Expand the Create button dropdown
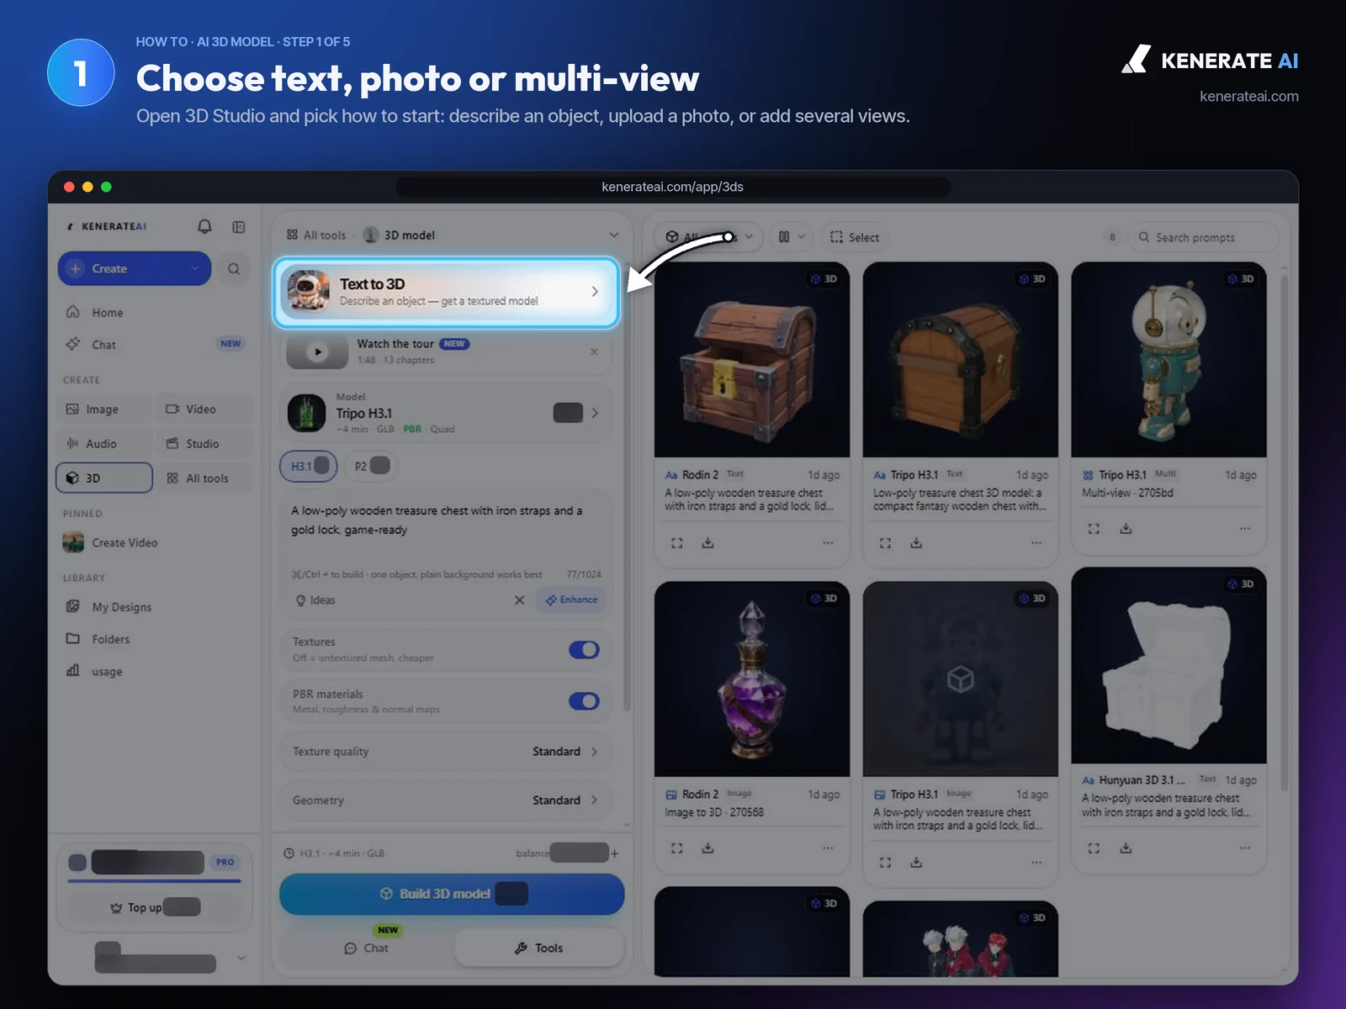Image resolution: width=1346 pixels, height=1009 pixels. click(195, 269)
